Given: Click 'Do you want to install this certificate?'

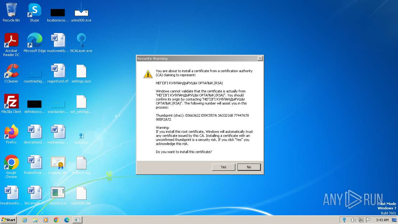Looking at the screenshot, I should [184, 152].
